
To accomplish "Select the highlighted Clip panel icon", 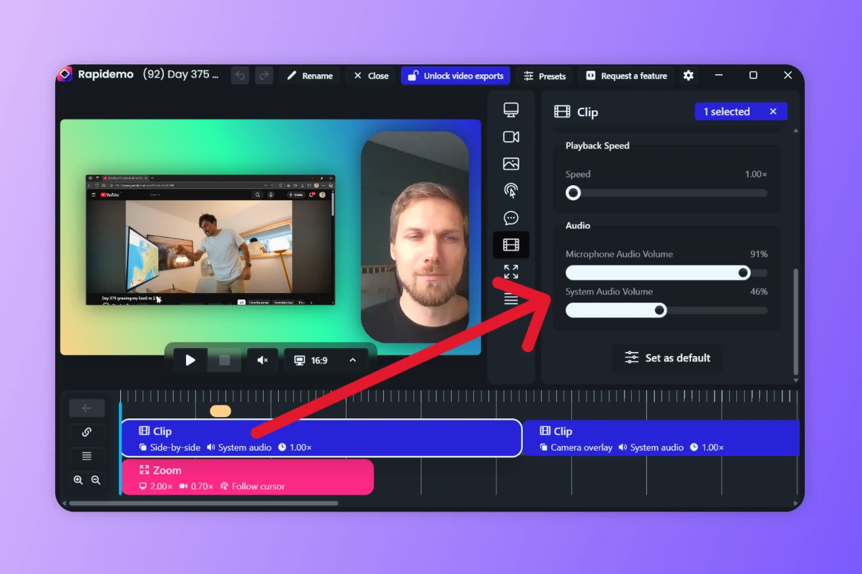I will (511, 244).
